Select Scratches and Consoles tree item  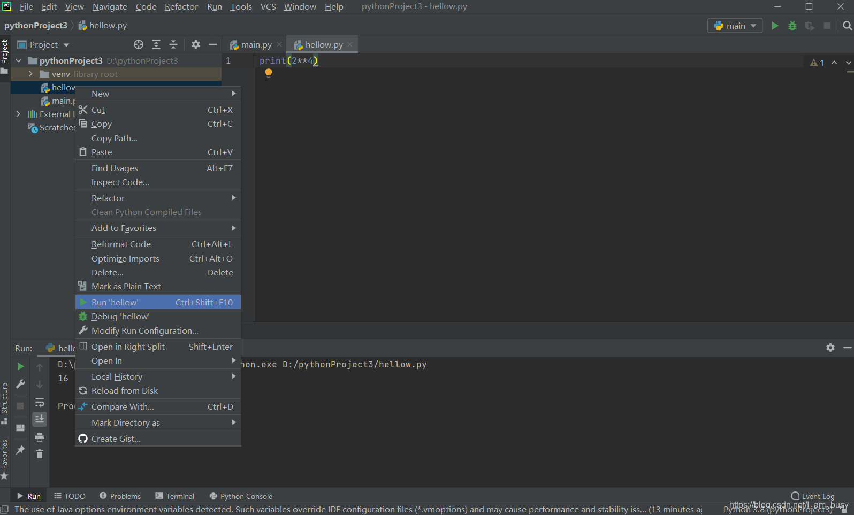point(52,127)
